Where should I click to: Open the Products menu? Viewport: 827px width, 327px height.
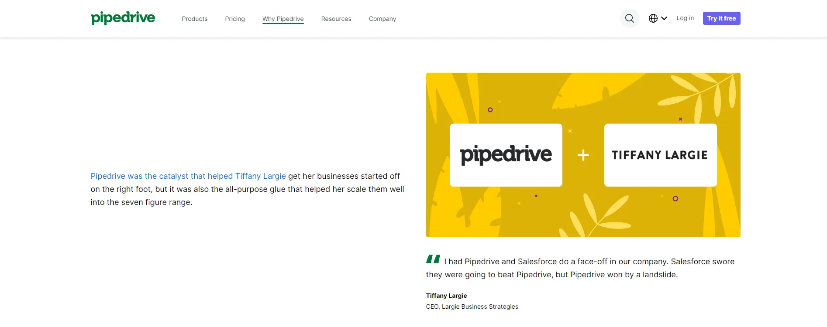coord(194,19)
